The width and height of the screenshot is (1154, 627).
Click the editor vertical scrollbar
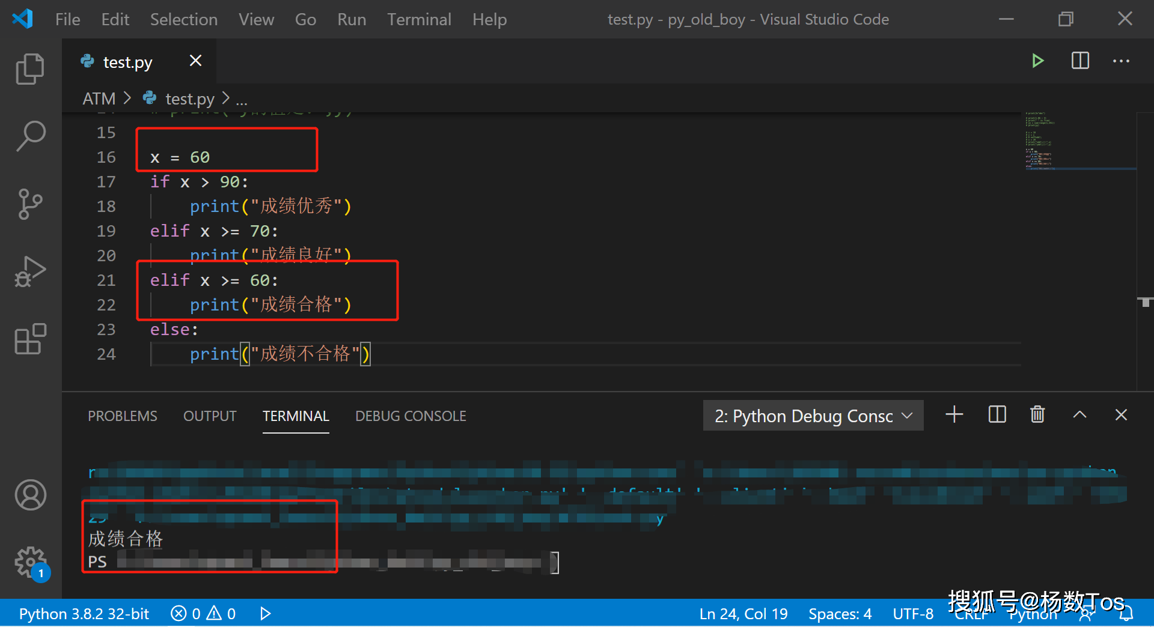1145,252
